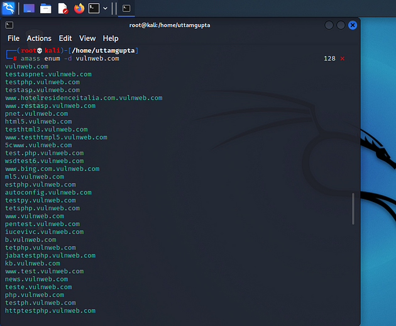Viewport: 396px width, 326px height.
Task: Click testaspnet.vulnweb.com line
Action: point(48,74)
